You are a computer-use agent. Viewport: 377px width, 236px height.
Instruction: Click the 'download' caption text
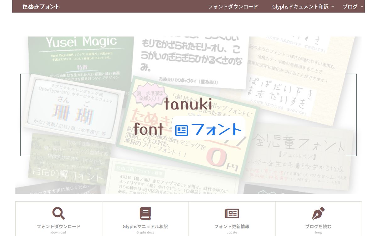[59, 233]
